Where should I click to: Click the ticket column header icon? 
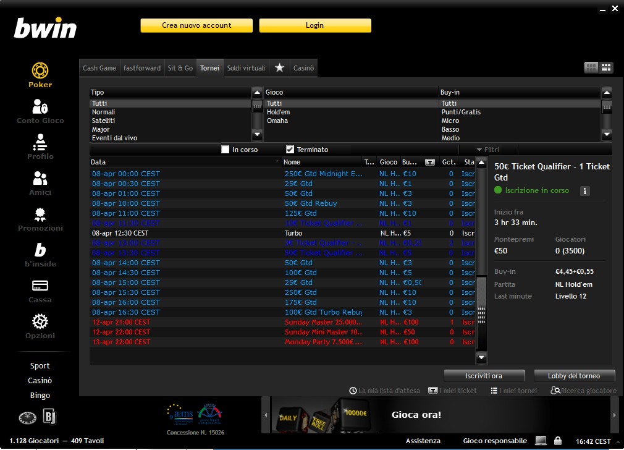(x=430, y=162)
